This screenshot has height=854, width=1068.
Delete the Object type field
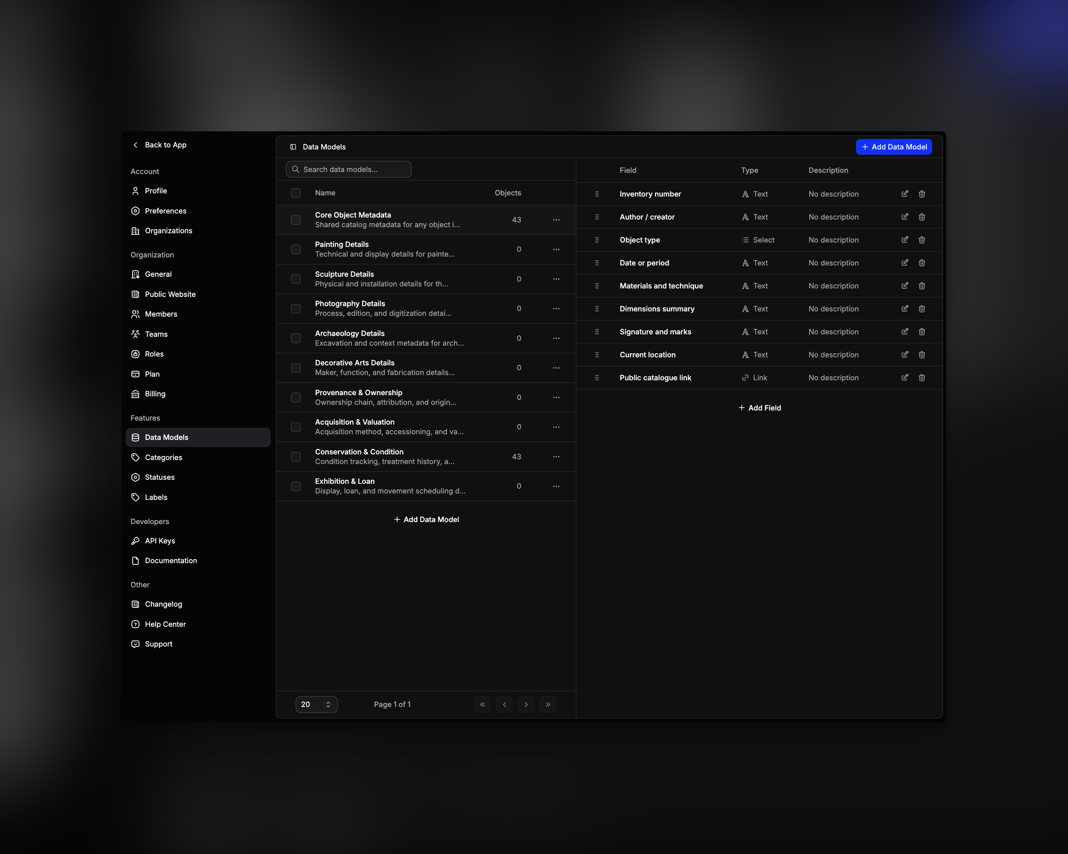click(921, 240)
